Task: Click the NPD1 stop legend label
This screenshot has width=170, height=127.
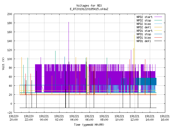Action: point(144,34)
